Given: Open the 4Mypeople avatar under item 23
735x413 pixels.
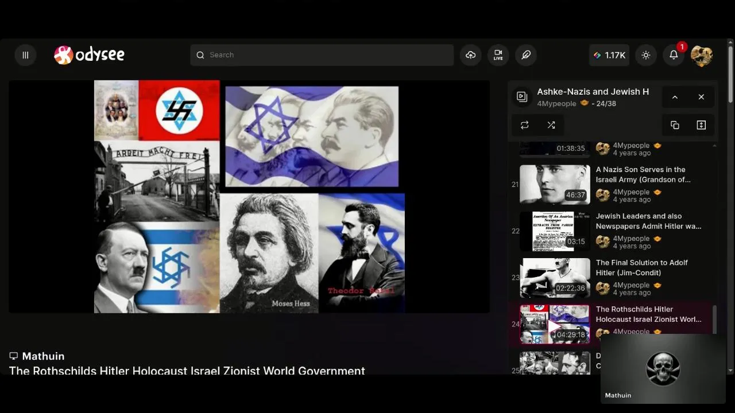Looking at the screenshot, I should [603, 289].
